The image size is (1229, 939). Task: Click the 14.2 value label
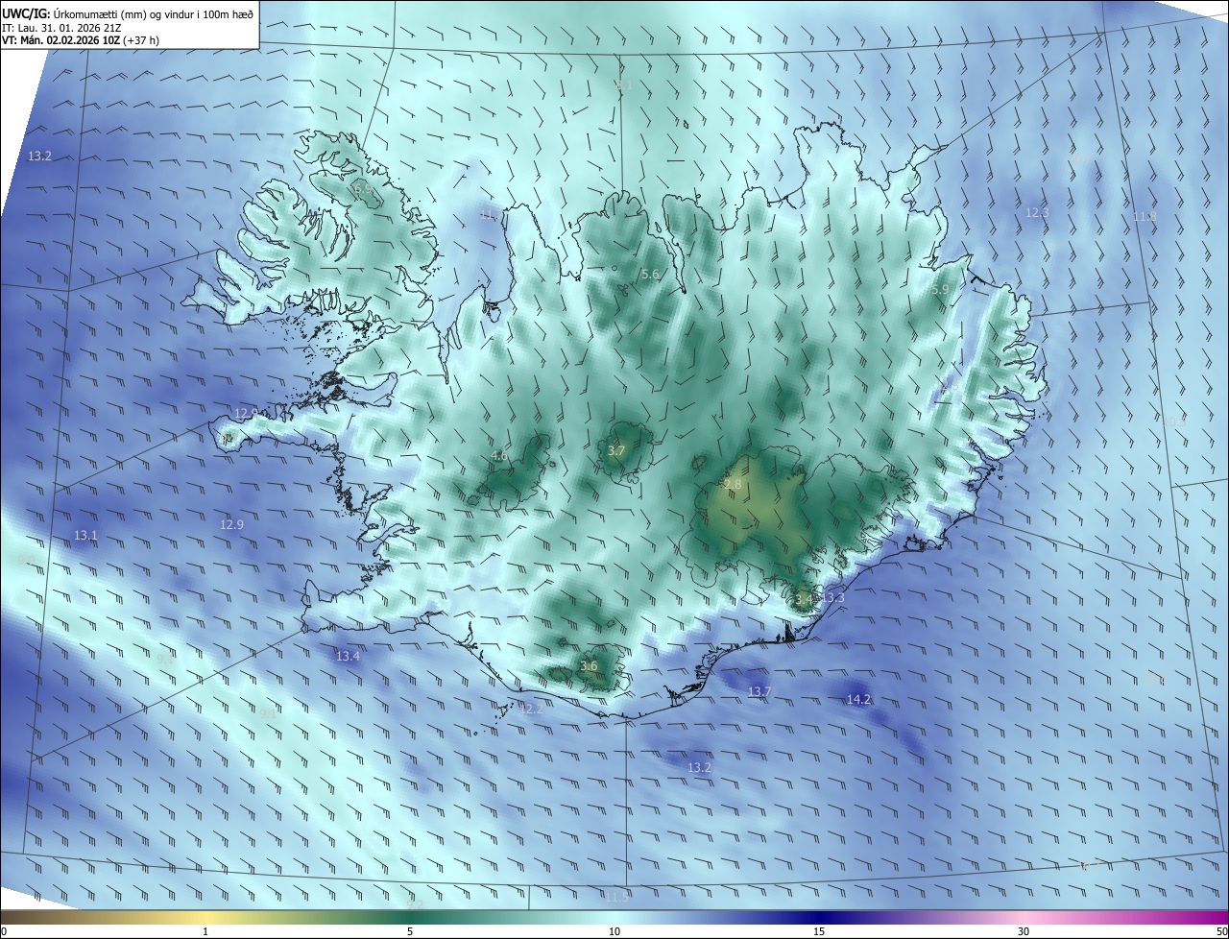click(x=858, y=699)
